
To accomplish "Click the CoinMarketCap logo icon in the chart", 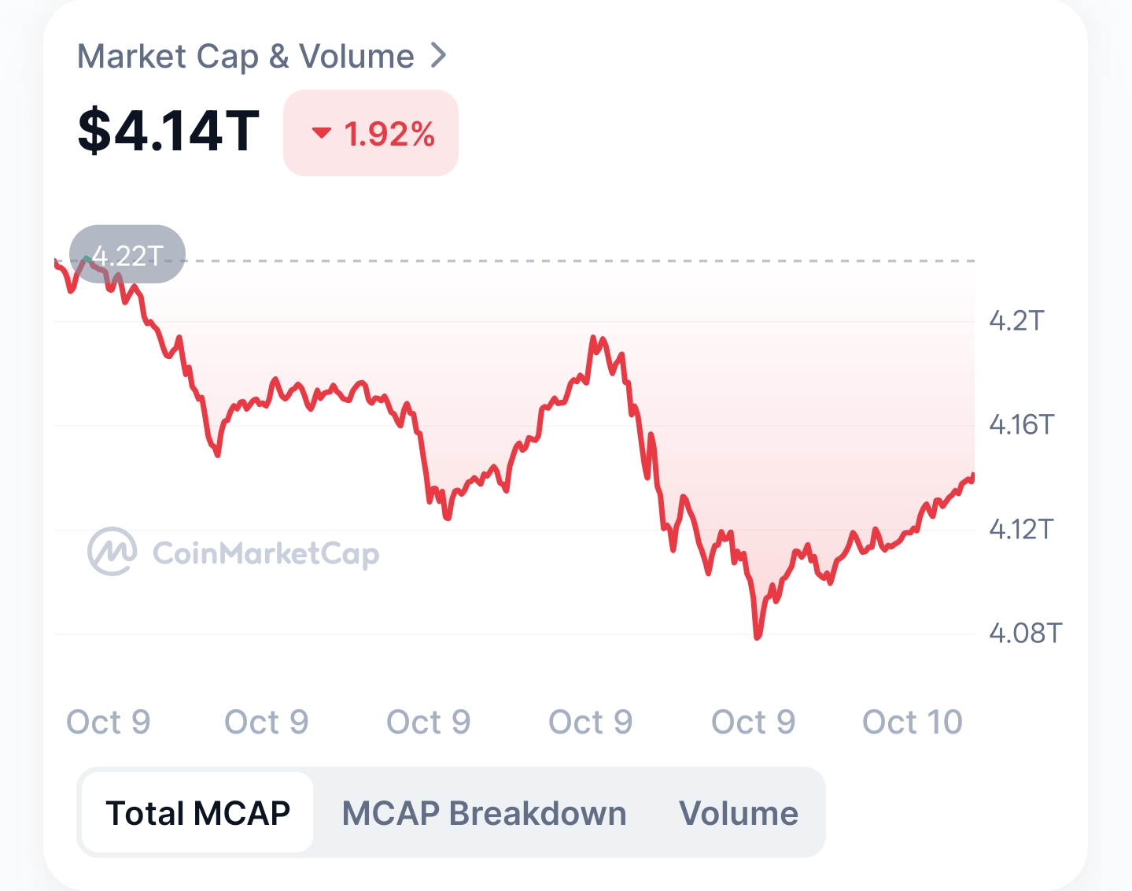I will click(112, 552).
